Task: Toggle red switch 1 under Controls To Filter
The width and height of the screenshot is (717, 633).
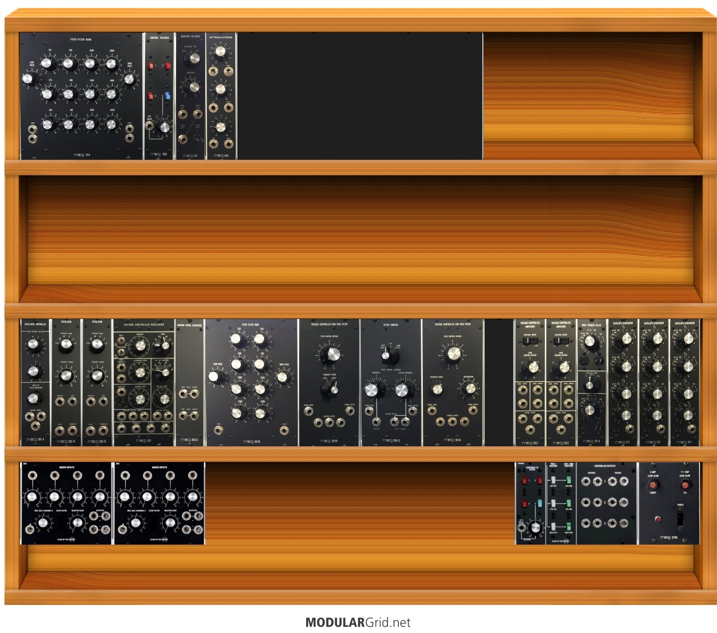Action: point(524,480)
